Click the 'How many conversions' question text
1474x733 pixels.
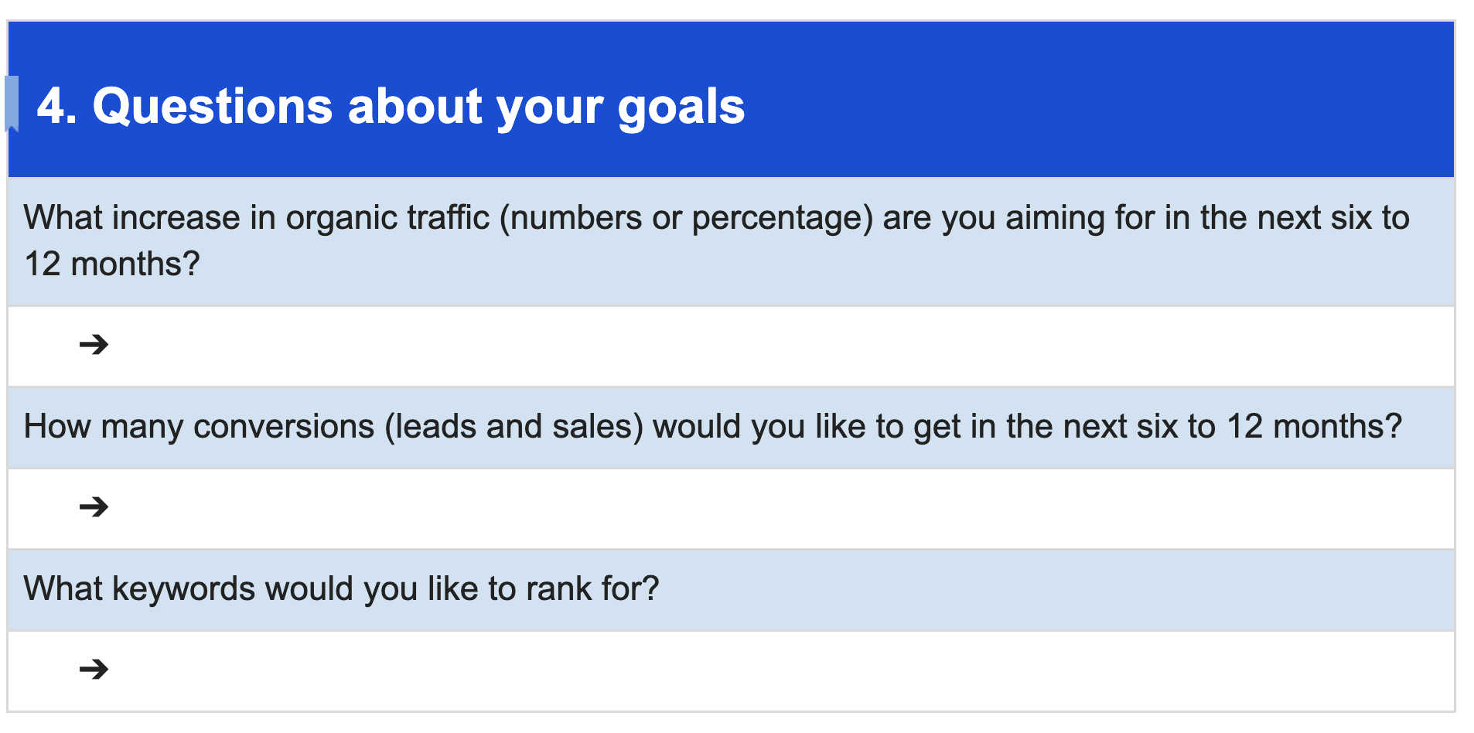(712, 427)
